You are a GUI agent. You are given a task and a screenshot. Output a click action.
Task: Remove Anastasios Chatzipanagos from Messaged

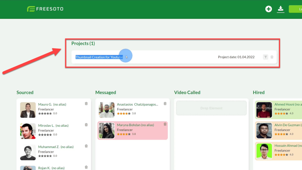pyautogui.click(x=165, y=104)
